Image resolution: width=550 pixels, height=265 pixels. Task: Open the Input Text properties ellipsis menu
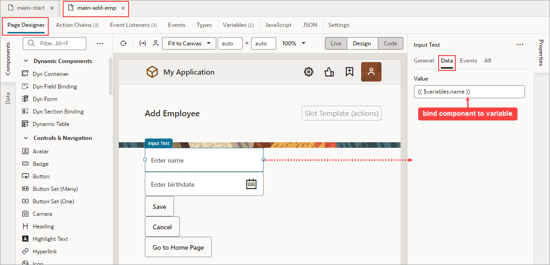click(x=520, y=45)
